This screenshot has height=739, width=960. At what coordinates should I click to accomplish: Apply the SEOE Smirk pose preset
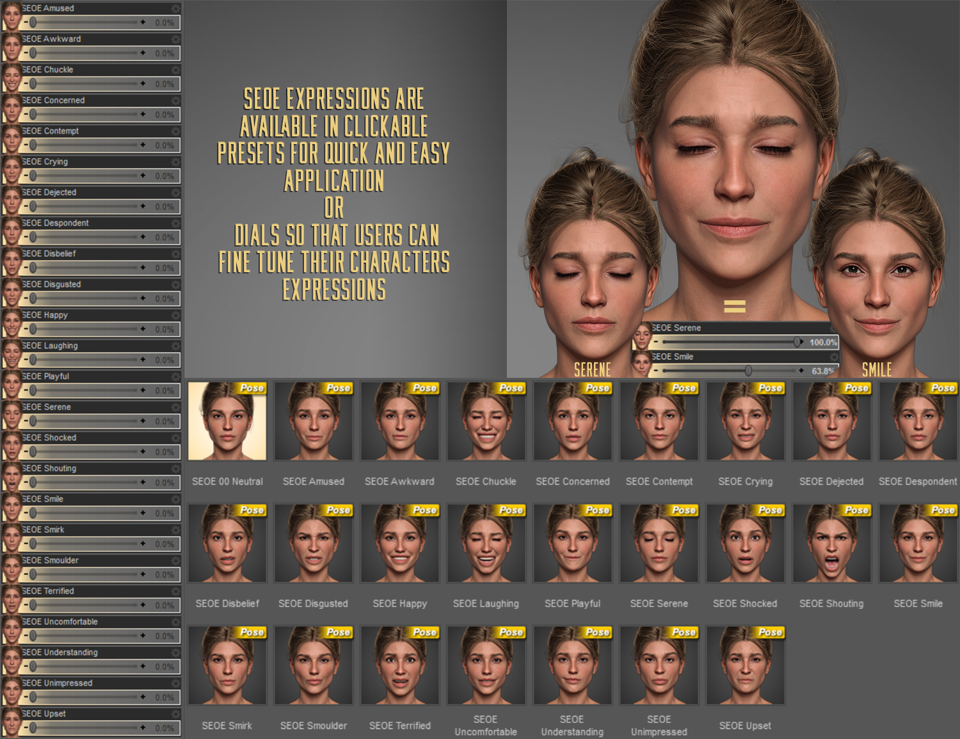point(228,665)
